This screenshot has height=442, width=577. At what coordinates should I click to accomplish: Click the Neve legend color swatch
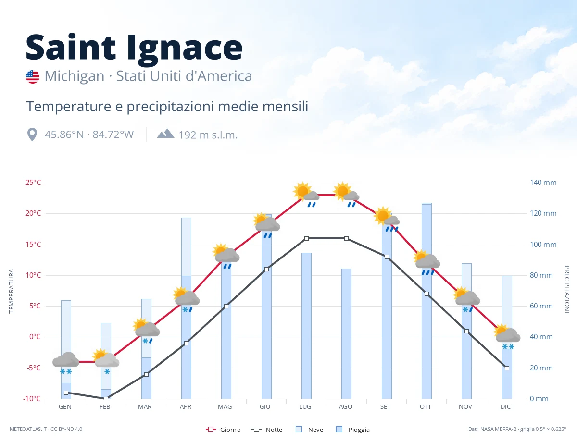pyautogui.click(x=299, y=430)
